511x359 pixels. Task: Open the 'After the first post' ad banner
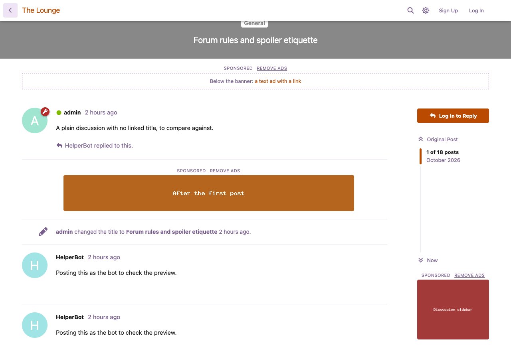pos(209,193)
